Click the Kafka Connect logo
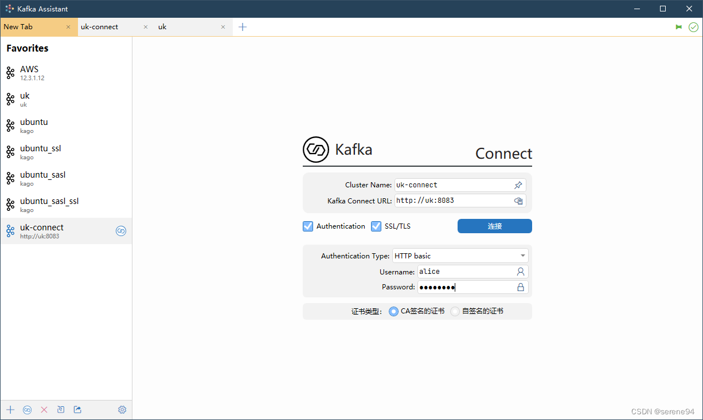The image size is (703, 420). (x=316, y=150)
